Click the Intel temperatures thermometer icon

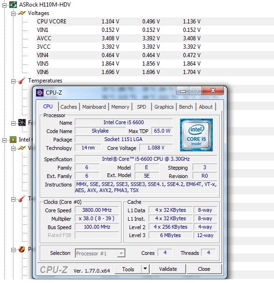pos(22,199)
